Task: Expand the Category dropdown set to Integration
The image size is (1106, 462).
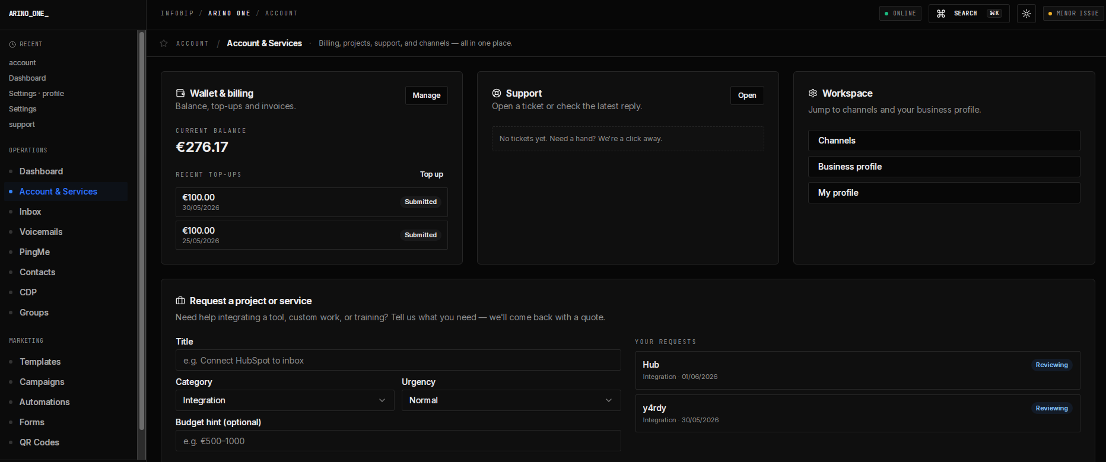Action: click(x=285, y=400)
